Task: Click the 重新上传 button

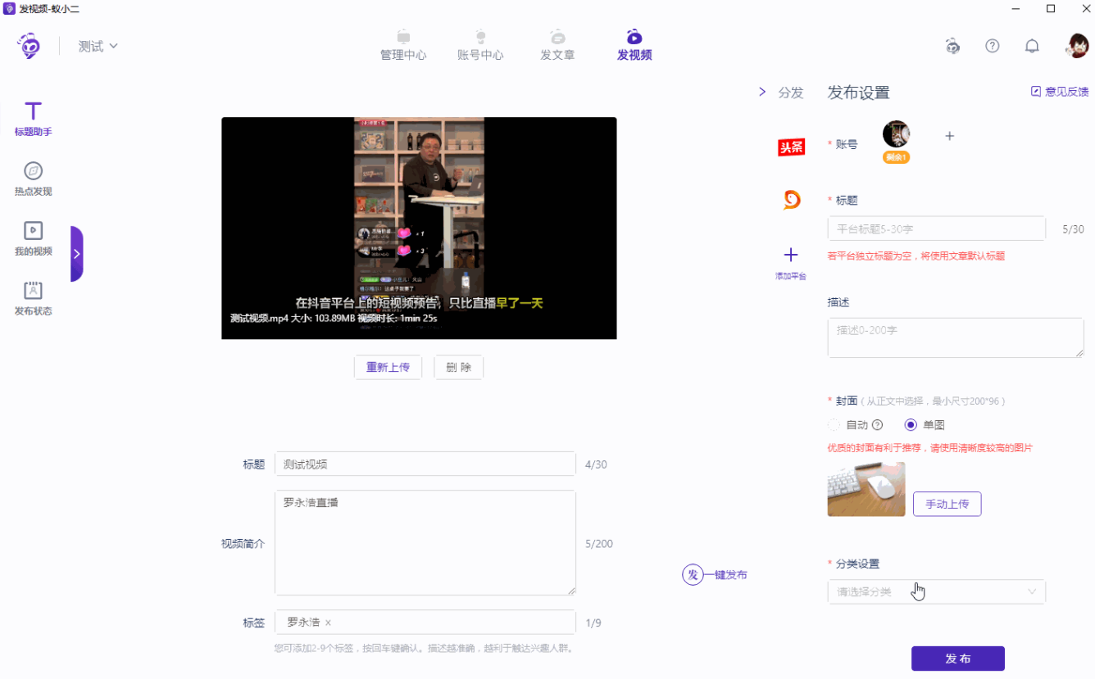Action: point(388,367)
